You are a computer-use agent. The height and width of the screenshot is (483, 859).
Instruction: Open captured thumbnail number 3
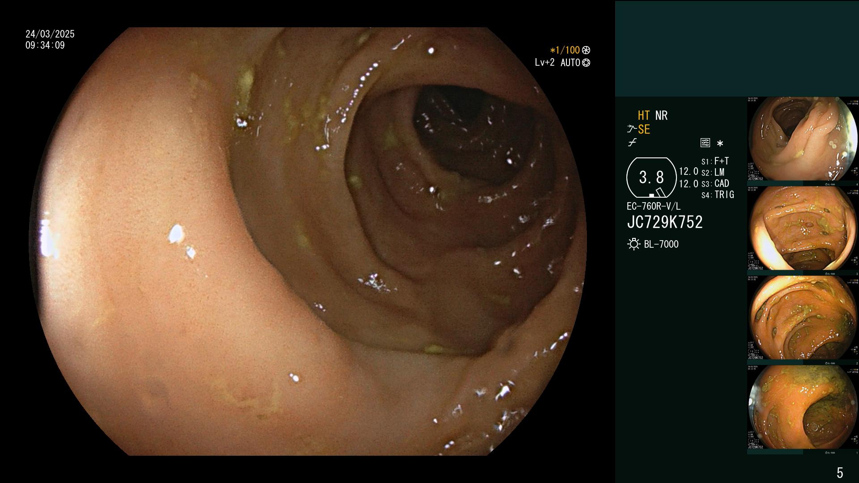pyautogui.click(x=803, y=231)
